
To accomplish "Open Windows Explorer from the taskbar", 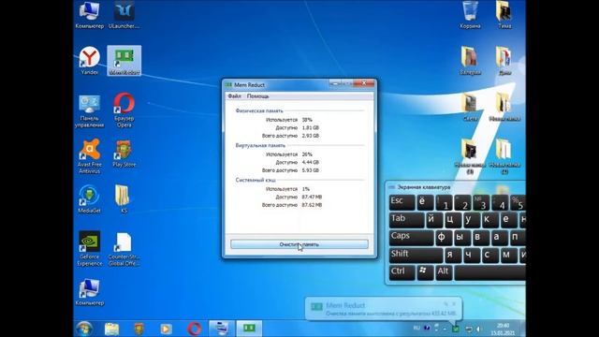I will click(111, 329).
